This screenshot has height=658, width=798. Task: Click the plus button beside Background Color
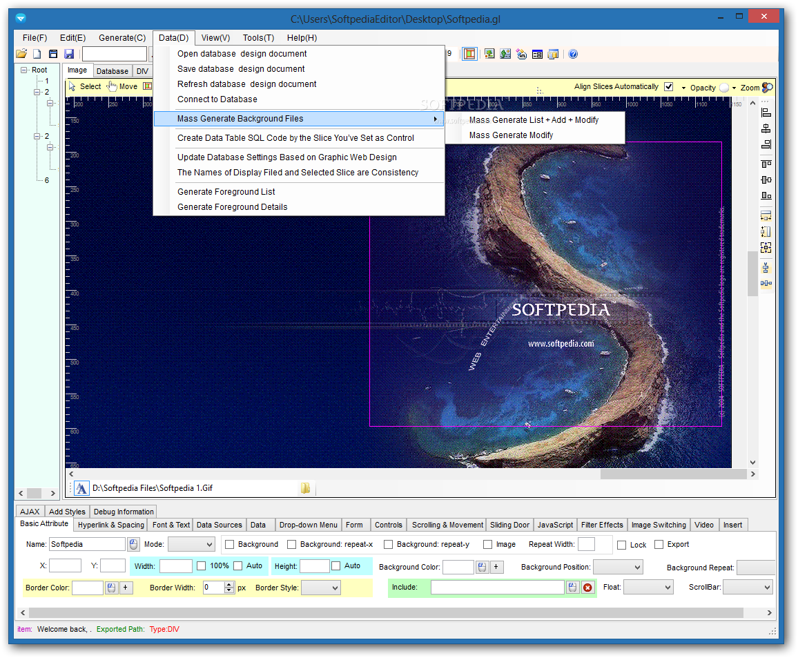pos(497,567)
